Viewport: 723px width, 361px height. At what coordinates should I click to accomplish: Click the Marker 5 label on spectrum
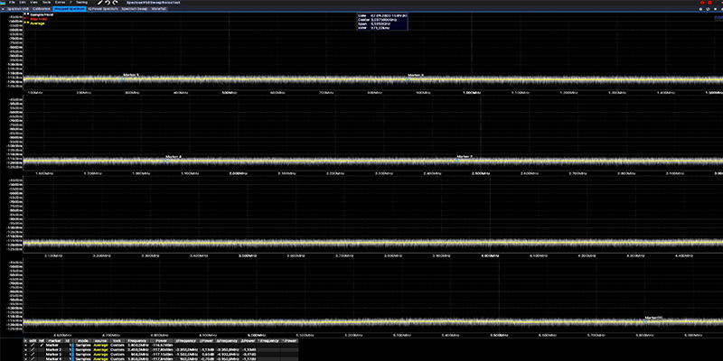(x=131, y=75)
